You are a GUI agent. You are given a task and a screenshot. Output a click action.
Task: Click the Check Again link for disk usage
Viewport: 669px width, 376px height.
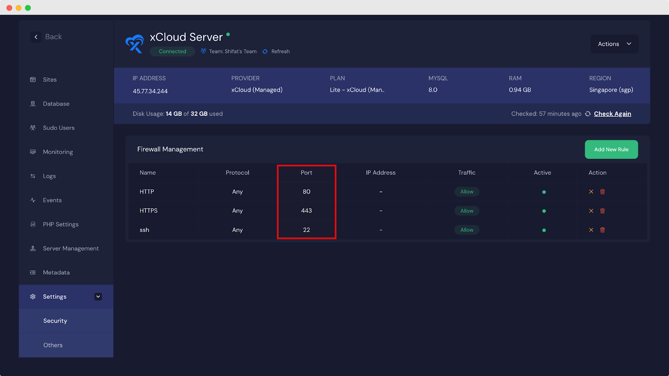tap(613, 114)
